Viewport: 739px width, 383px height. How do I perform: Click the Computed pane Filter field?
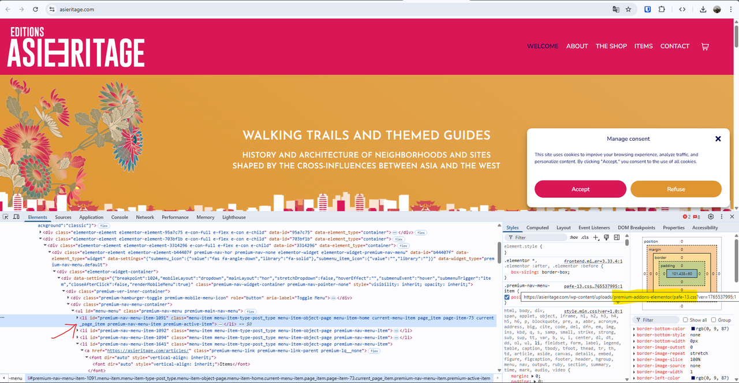pyautogui.click(x=656, y=320)
